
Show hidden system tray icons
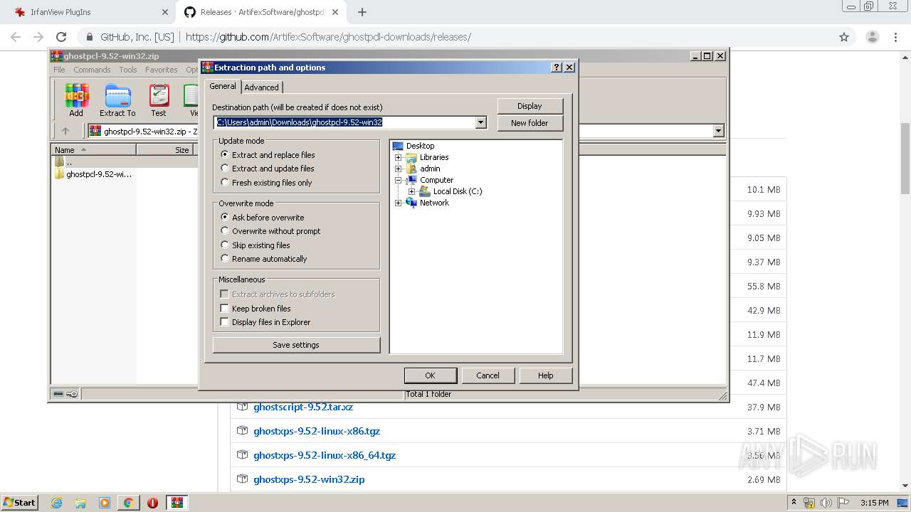coord(794,502)
